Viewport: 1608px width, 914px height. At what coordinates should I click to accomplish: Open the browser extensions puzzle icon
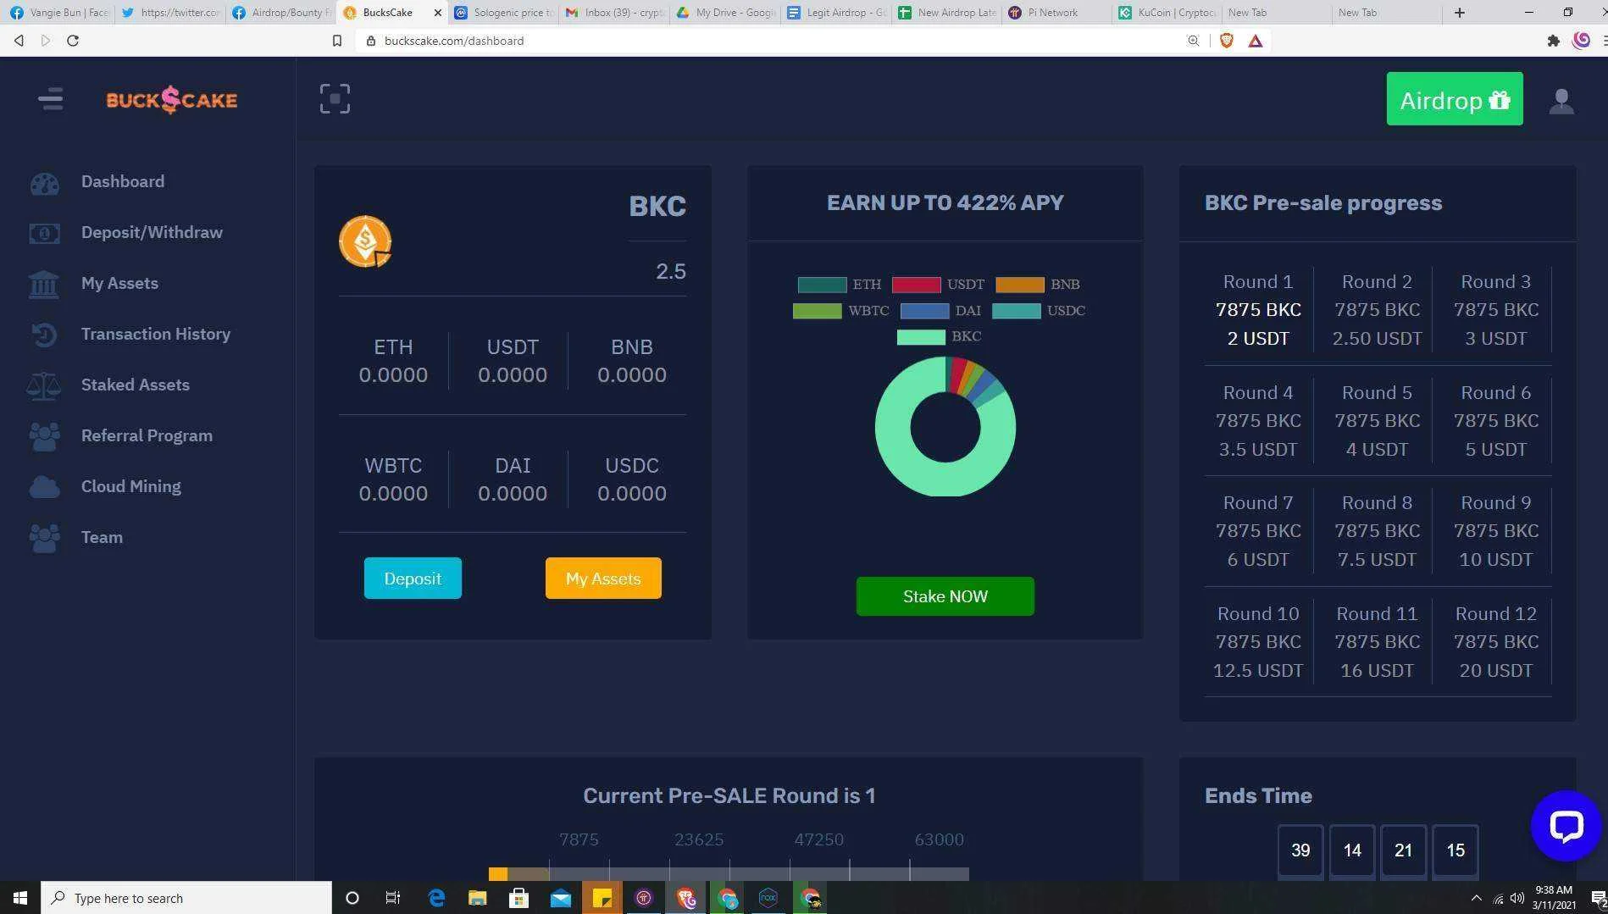click(1553, 41)
